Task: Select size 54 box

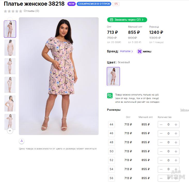Action: pyautogui.click(x=112, y=169)
